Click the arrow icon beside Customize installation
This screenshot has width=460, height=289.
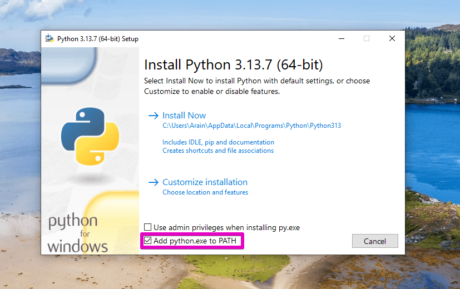click(153, 182)
